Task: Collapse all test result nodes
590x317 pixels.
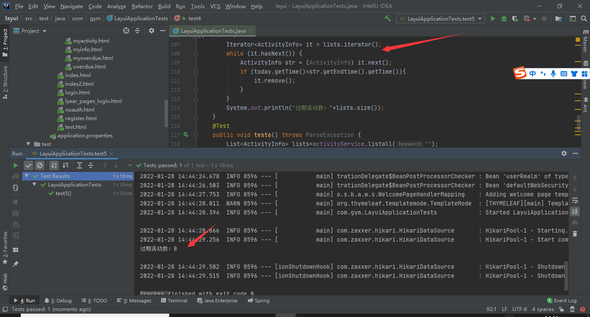Action: pyautogui.click(x=91, y=165)
